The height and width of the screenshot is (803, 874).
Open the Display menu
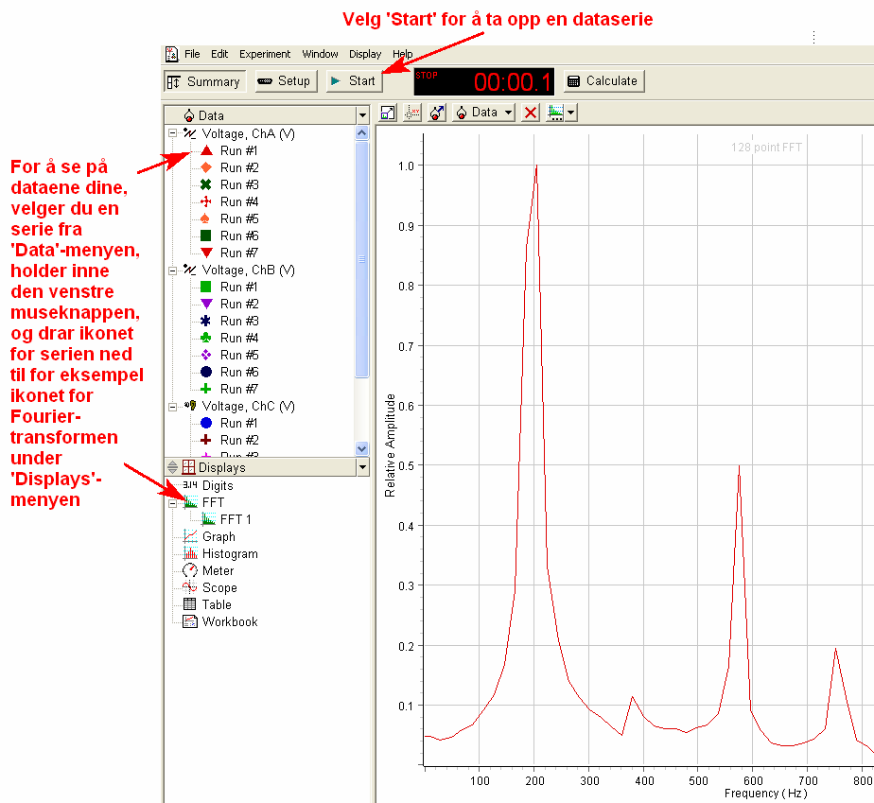tap(365, 54)
